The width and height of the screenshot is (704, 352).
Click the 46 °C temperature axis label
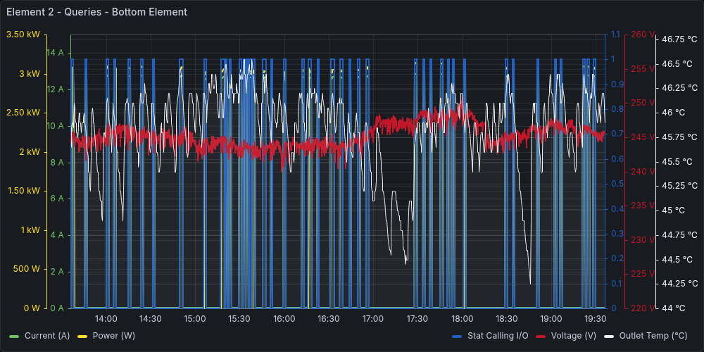[x=674, y=113]
